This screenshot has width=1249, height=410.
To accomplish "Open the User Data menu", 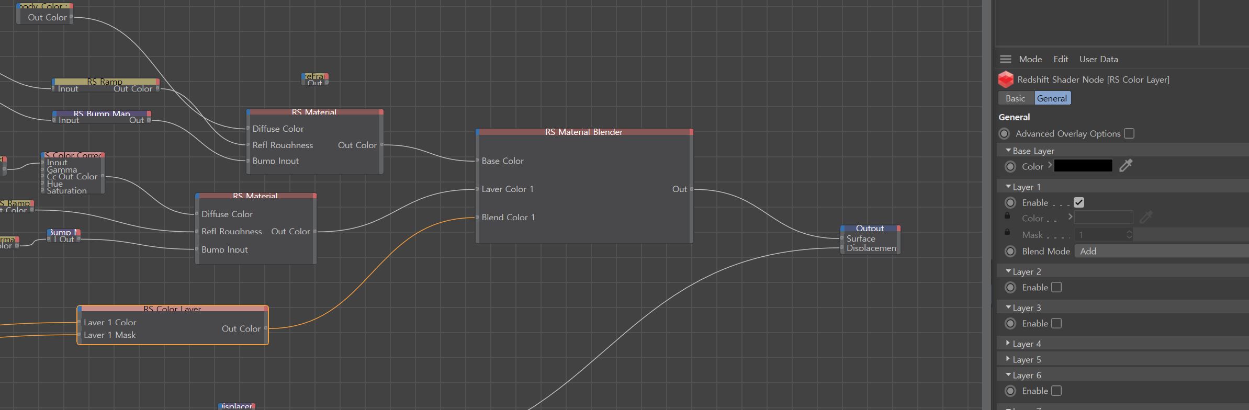I will click(1098, 59).
